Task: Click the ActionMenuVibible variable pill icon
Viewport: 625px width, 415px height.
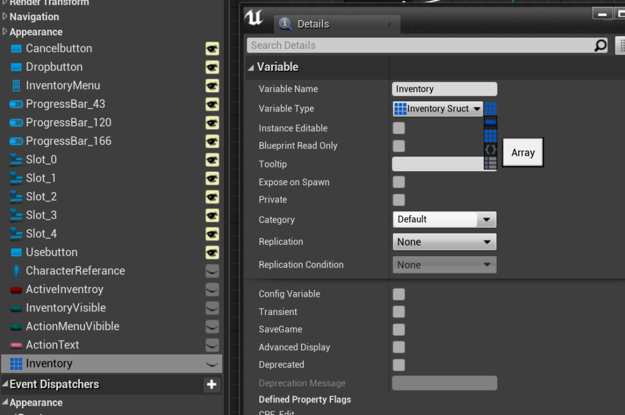Action: click(x=16, y=327)
